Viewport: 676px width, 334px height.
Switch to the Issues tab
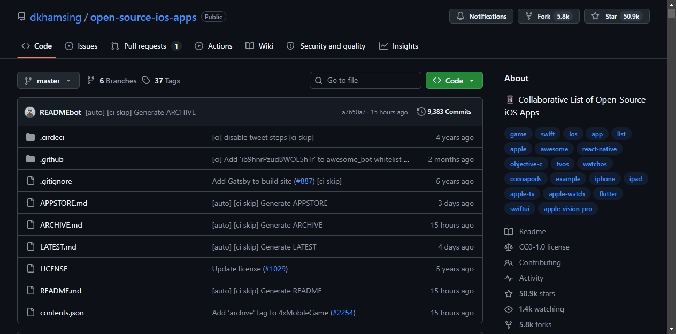pyautogui.click(x=81, y=46)
